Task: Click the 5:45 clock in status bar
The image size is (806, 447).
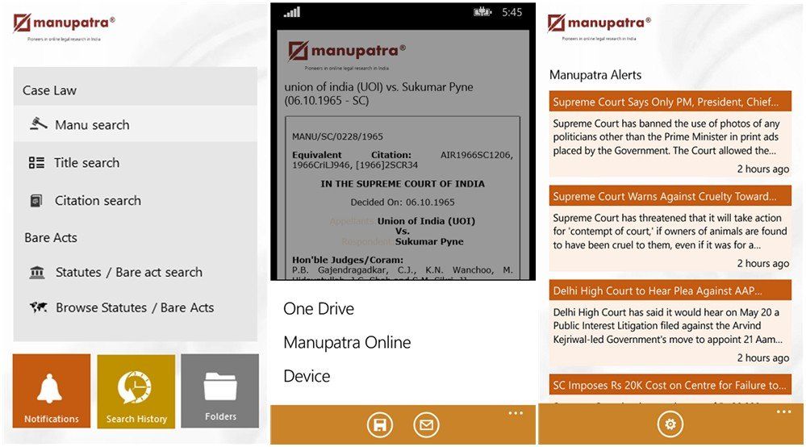Action: (512, 12)
